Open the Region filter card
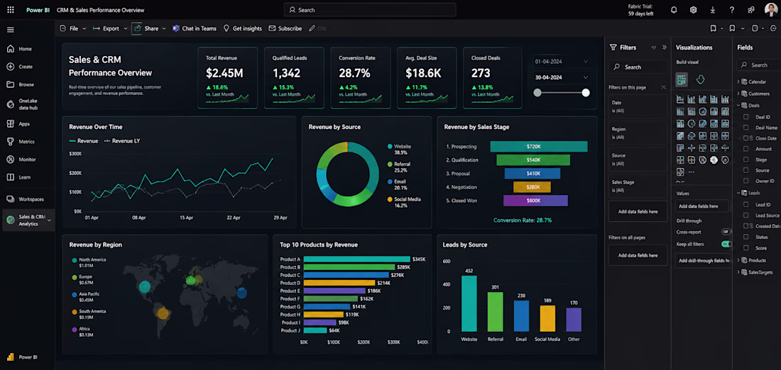Image resolution: width=781 pixels, height=370 pixels. [638, 133]
